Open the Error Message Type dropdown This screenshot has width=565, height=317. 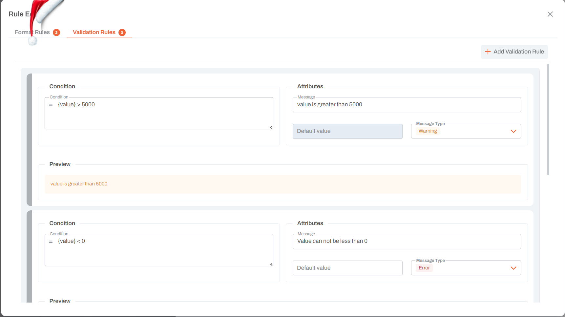(466, 268)
